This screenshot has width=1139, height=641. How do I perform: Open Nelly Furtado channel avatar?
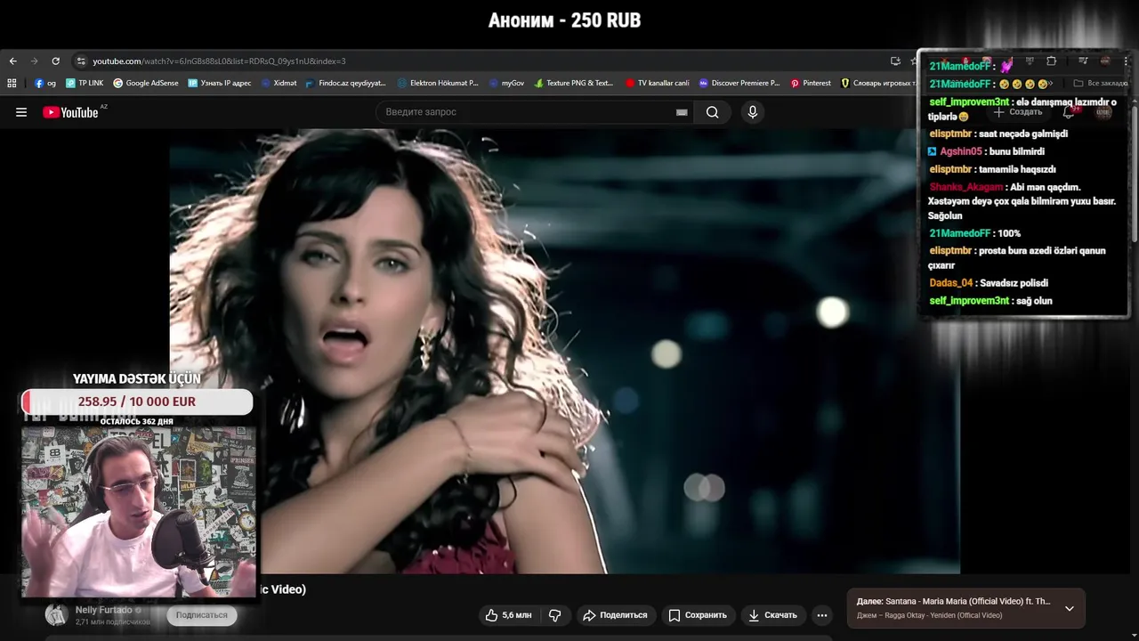56,615
